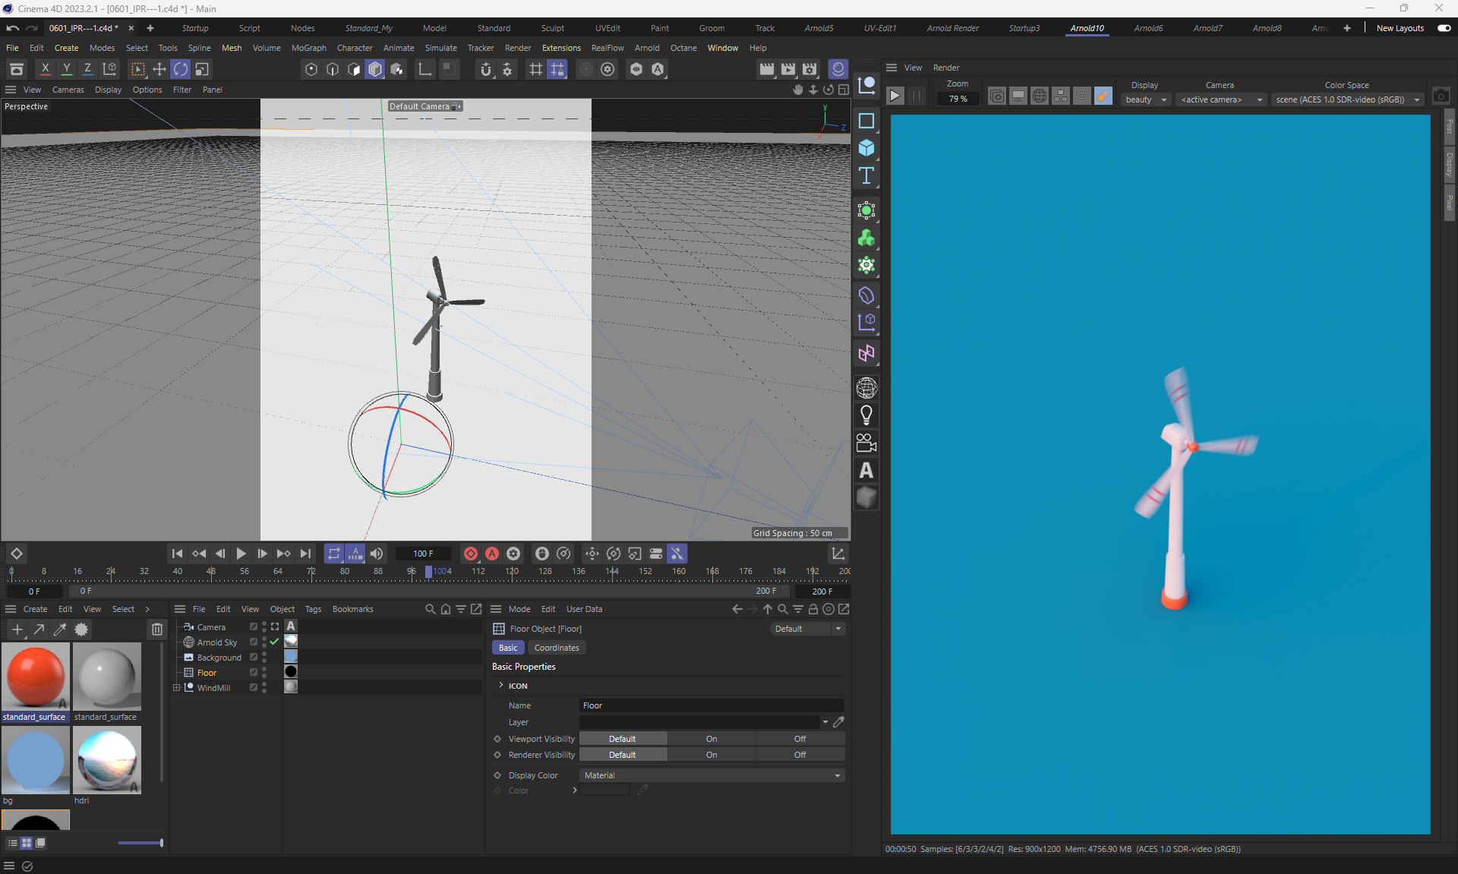The image size is (1458, 874).
Task: Start the IPR render with the play icon
Action: pyautogui.click(x=895, y=96)
